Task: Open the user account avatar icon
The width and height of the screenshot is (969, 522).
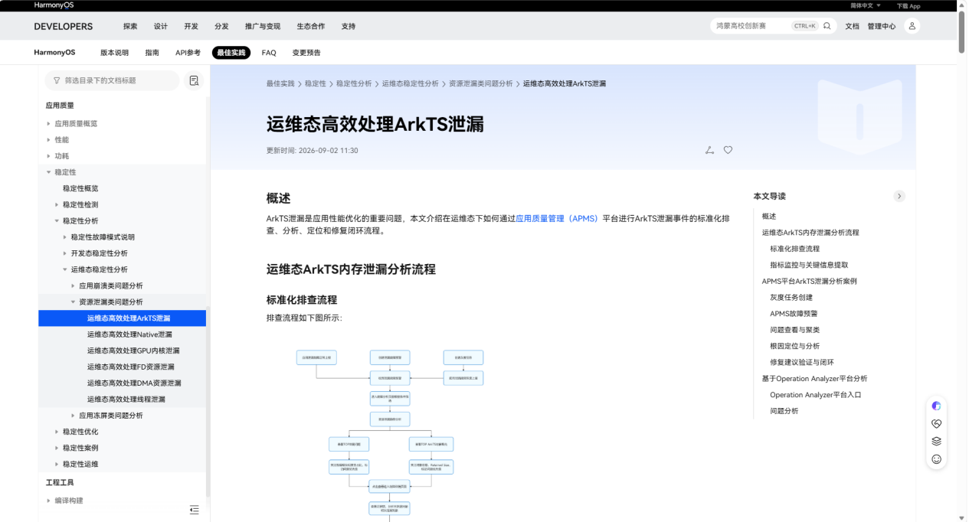Action: (x=912, y=26)
